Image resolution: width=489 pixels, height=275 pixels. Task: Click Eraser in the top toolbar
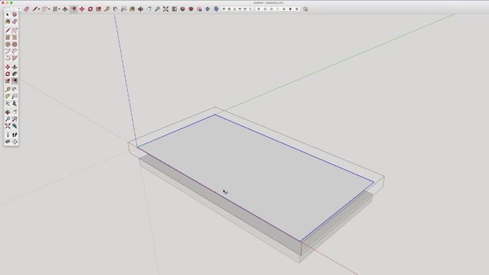[27, 9]
